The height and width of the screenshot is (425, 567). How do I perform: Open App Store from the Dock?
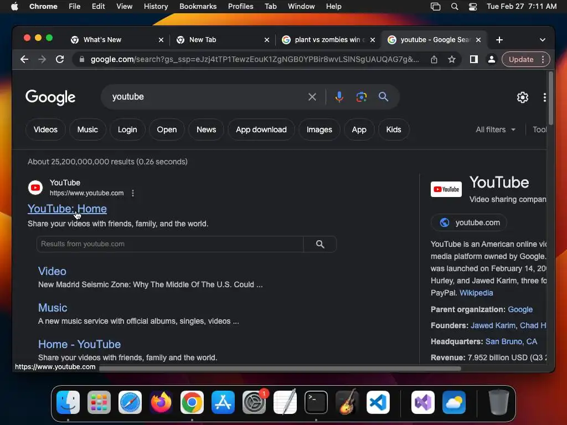click(223, 402)
